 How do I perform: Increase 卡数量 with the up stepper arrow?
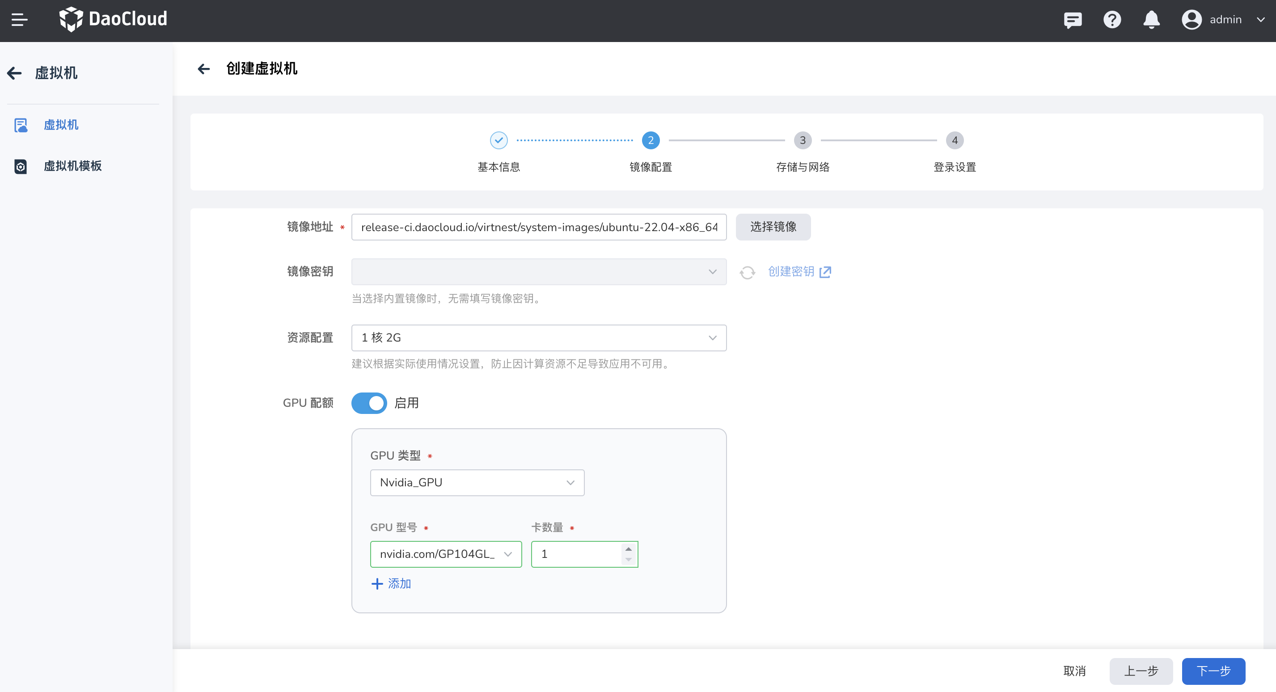[x=628, y=549]
